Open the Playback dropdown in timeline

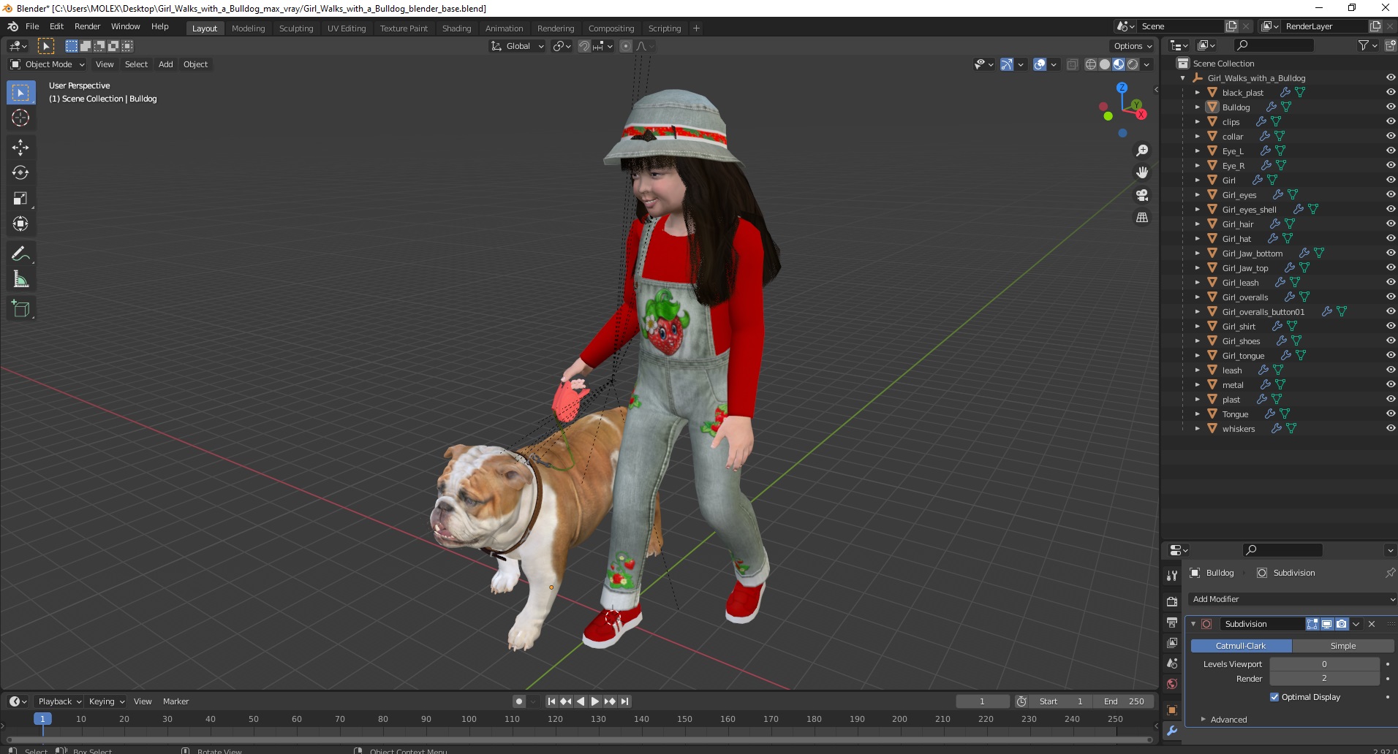tap(59, 701)
